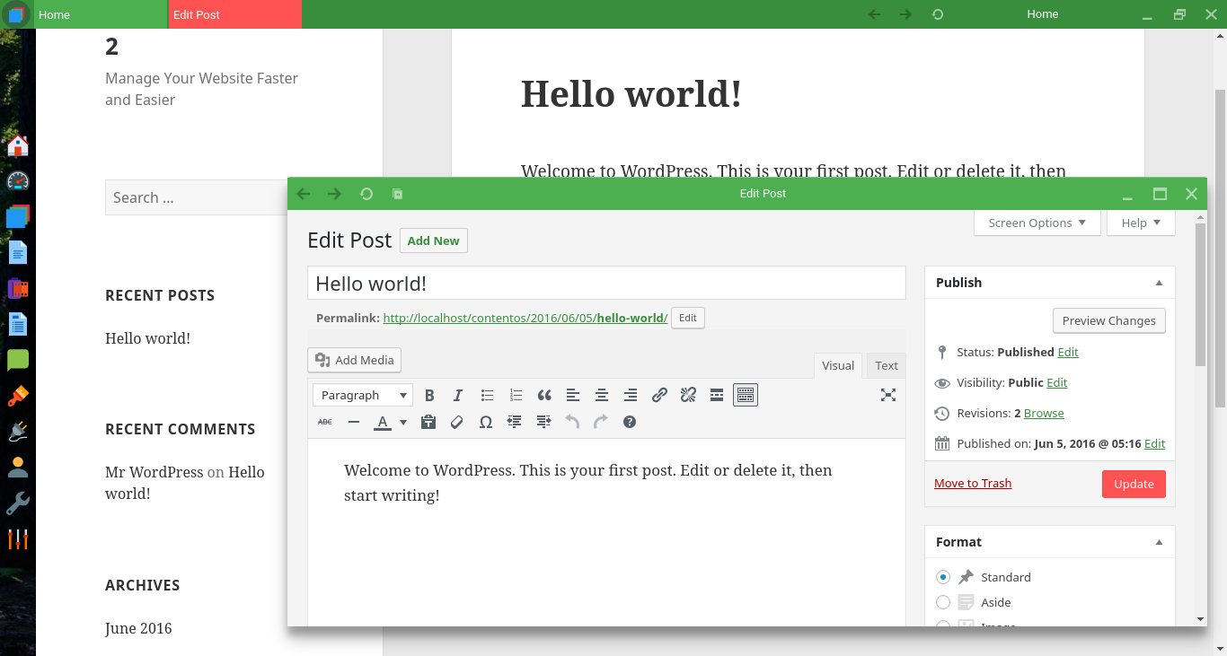Click Preview Changes button
The width and height of the screenshot is (1227, 656).
1108,320
